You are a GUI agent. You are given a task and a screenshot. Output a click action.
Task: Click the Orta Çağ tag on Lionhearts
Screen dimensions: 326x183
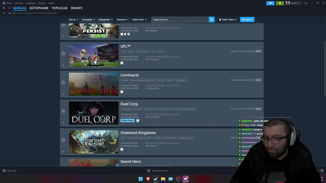tap(160, 80)
